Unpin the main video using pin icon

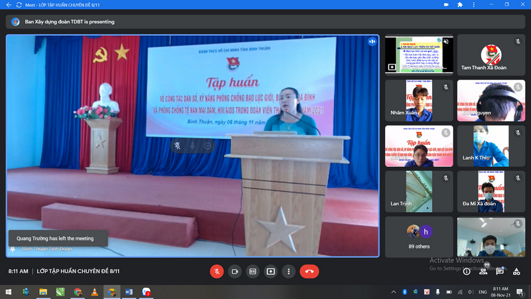click(x=177, y=146)
